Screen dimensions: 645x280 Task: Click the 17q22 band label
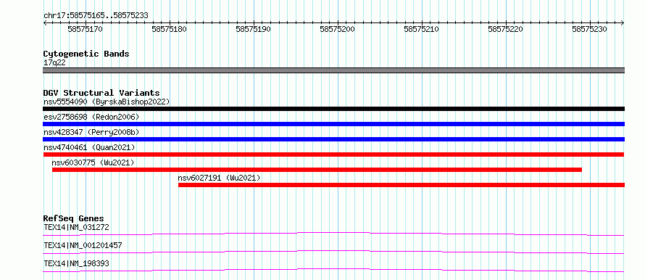54,63
